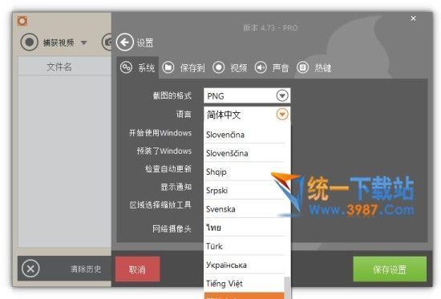The width and height of the screenshot is (441, 299).
Task: Click the speaker icon of 声音
Action: [x=261, y=67]
